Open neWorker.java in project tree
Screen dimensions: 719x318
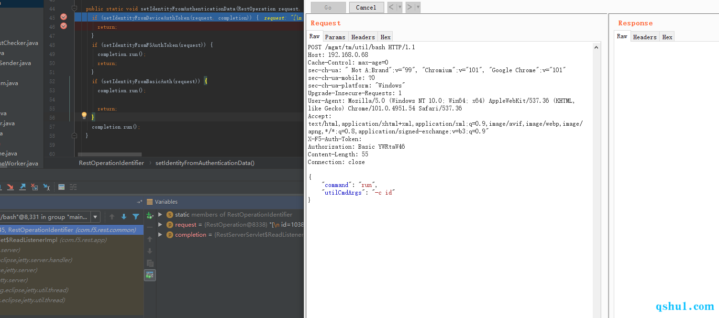tap(19, 164)
